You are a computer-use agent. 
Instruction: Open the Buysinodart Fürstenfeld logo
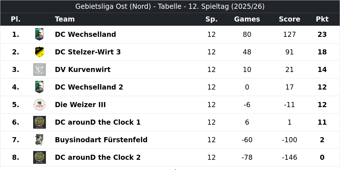click(x=39, y=140)
